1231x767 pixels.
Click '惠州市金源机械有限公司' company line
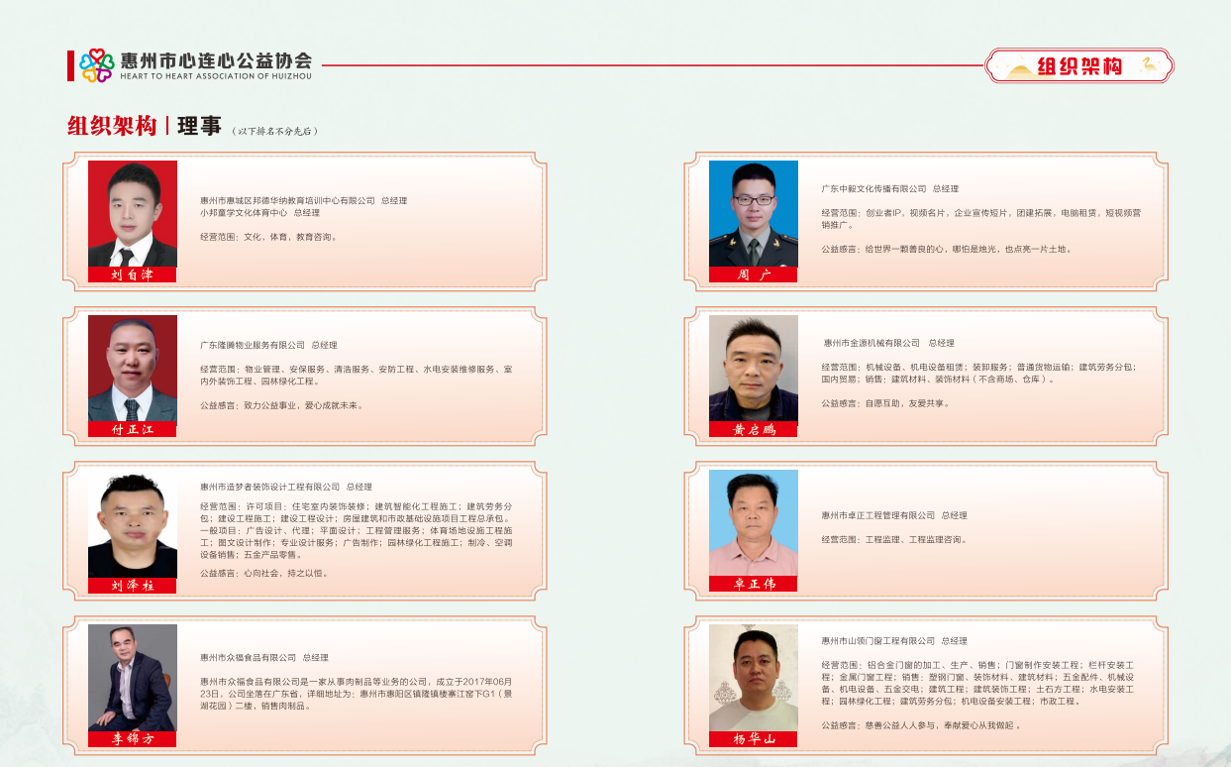click(x=889, y=343)
